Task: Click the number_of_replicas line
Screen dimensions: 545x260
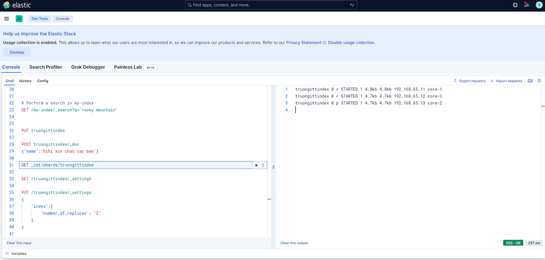Action: tap(71, 213)
